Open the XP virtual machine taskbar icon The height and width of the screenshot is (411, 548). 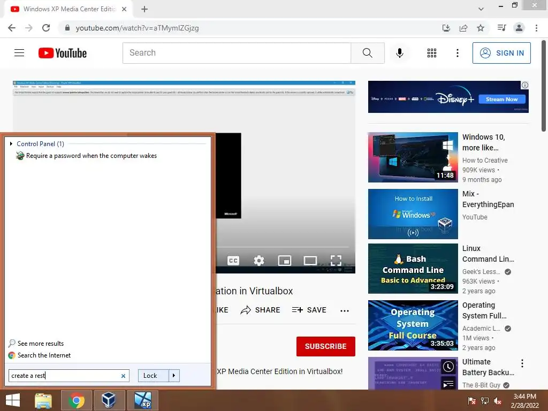pyautogui.click(x=142, y=400)
